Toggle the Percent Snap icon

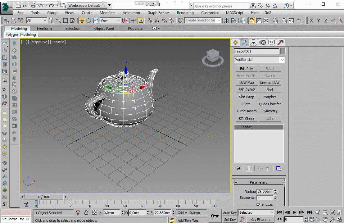coord(164,20)
